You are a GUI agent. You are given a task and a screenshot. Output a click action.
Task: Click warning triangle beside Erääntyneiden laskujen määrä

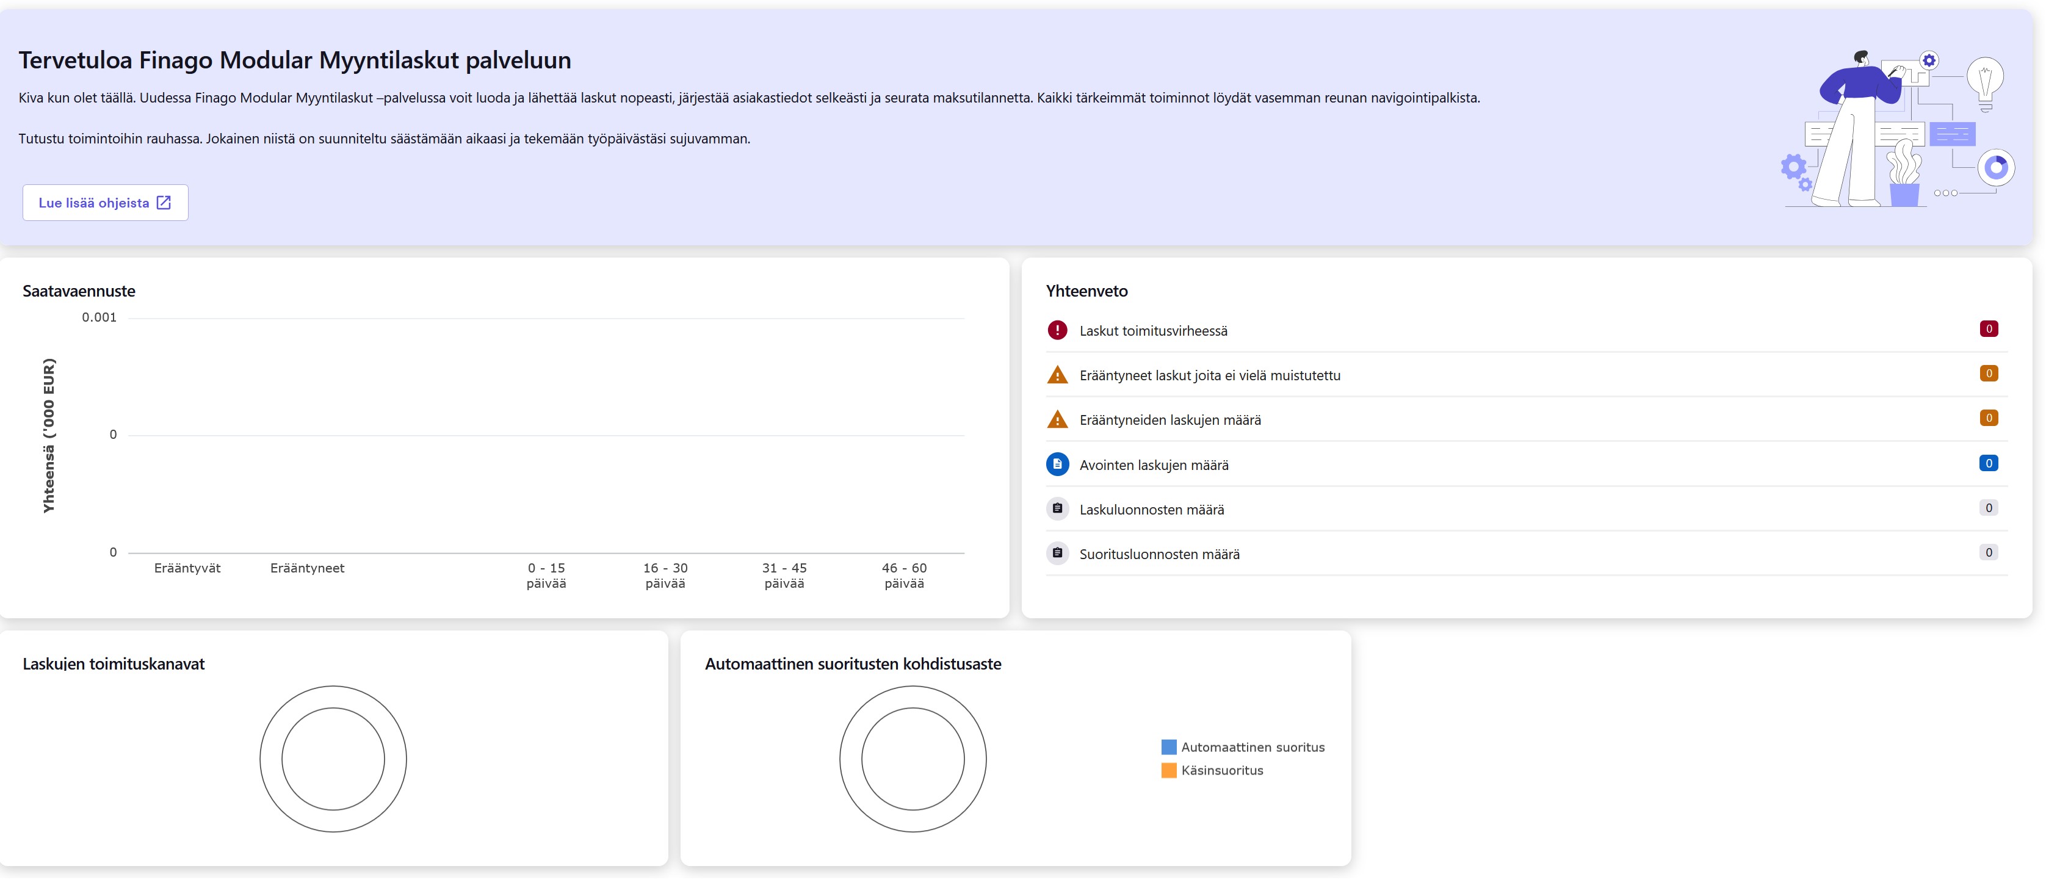pos(1057,419)
